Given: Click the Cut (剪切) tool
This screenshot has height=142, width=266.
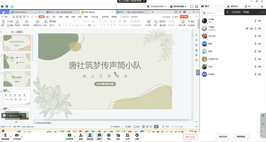Looking at the screenshot, I should 10,21.
